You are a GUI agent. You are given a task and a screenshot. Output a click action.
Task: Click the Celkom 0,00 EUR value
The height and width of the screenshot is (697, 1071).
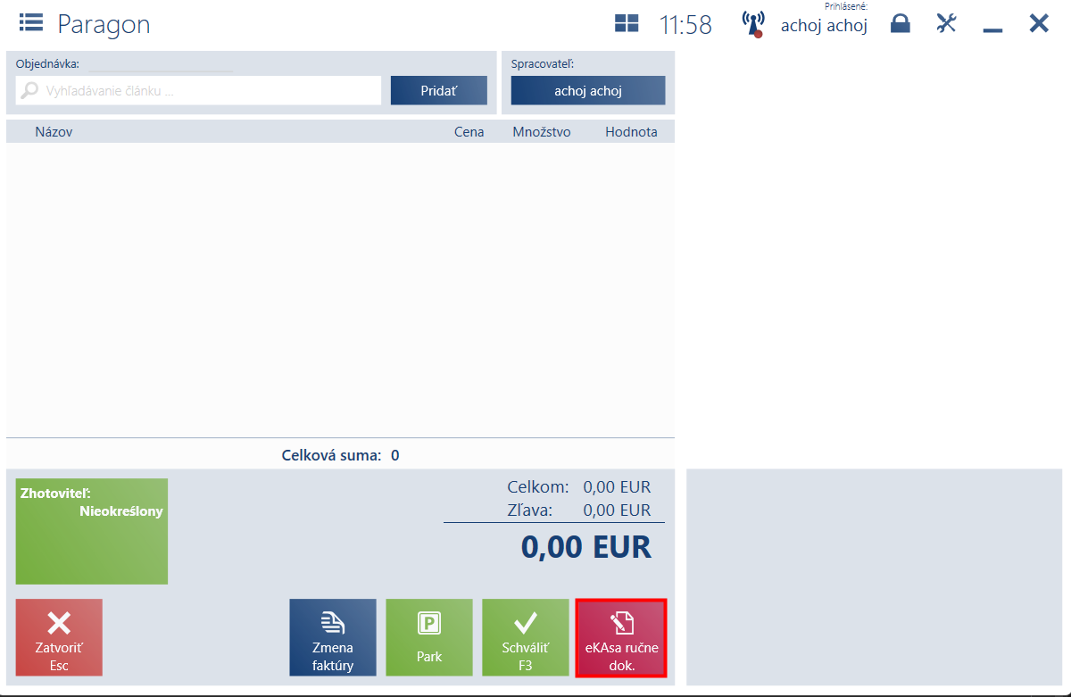617,487
